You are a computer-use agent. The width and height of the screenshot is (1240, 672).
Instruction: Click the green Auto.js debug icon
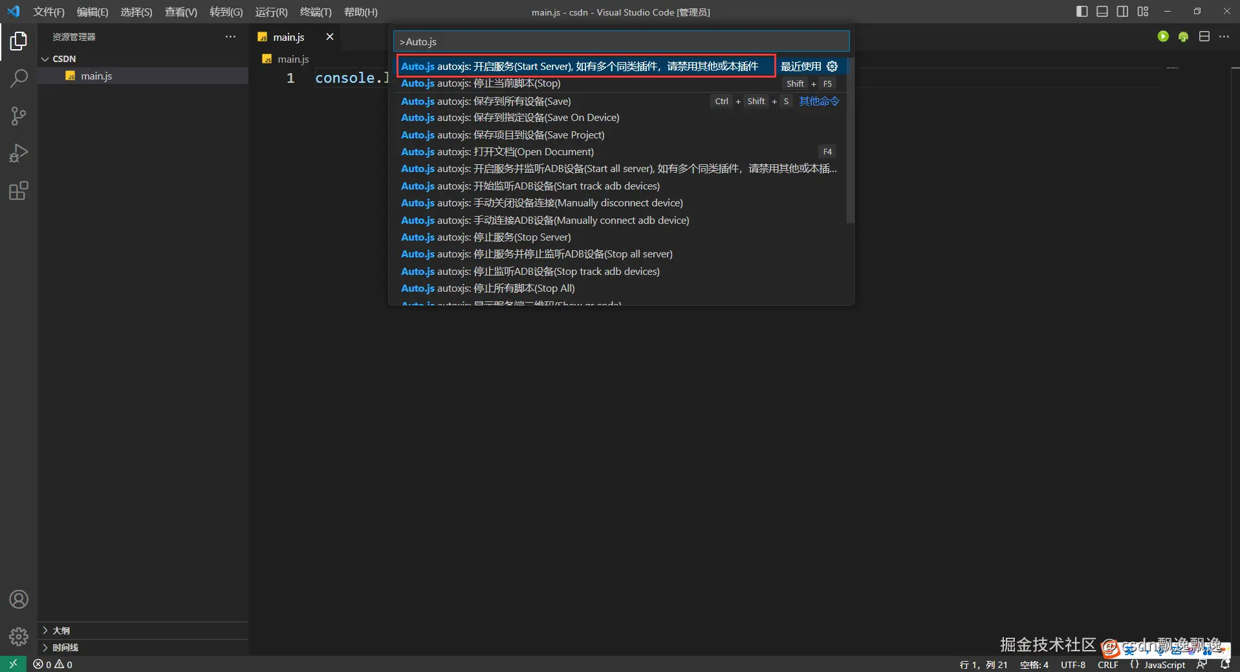pos(1183,37)
